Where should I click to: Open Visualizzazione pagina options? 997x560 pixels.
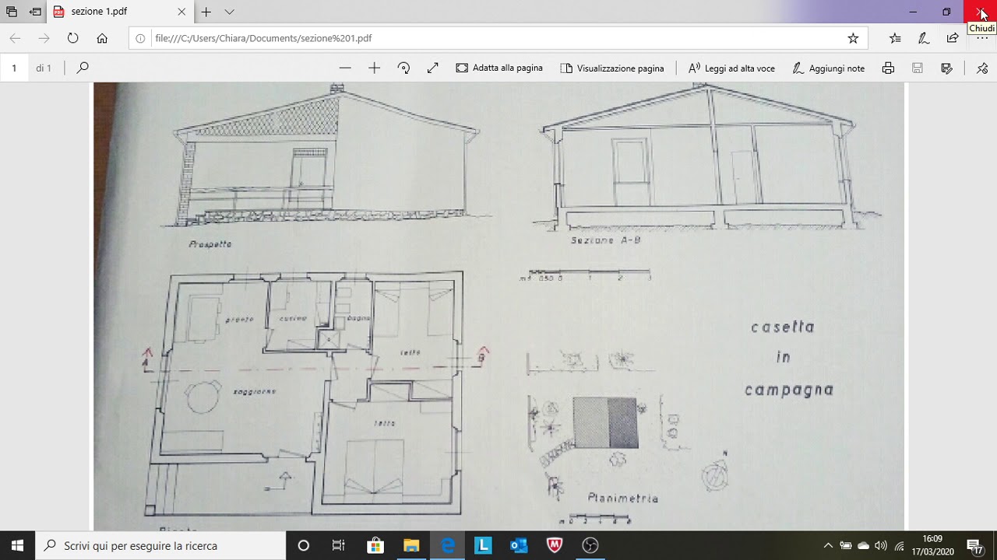[x=612, y=68]
